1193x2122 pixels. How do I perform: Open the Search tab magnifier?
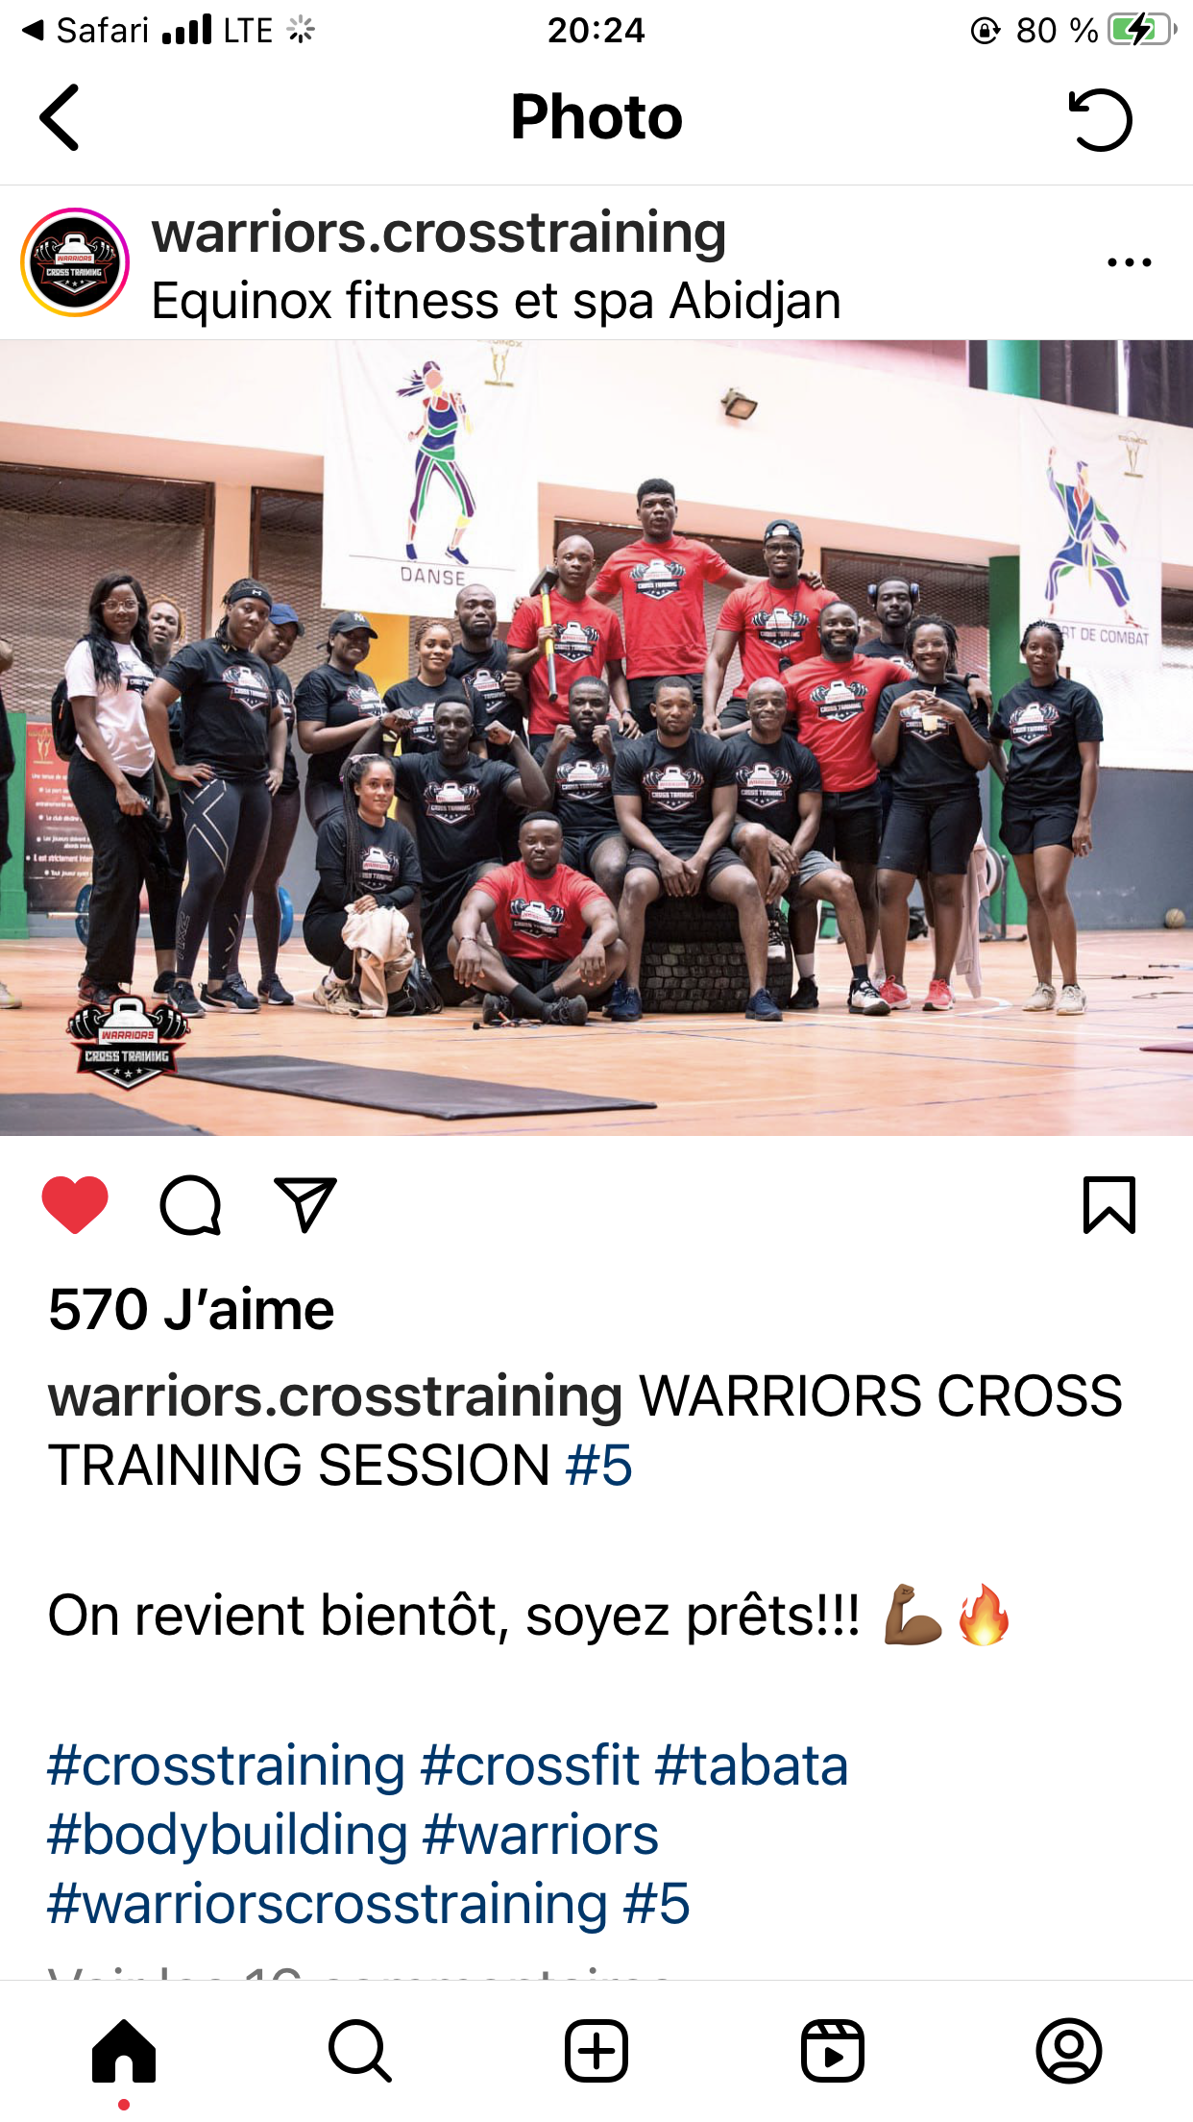click(360, 2051)
